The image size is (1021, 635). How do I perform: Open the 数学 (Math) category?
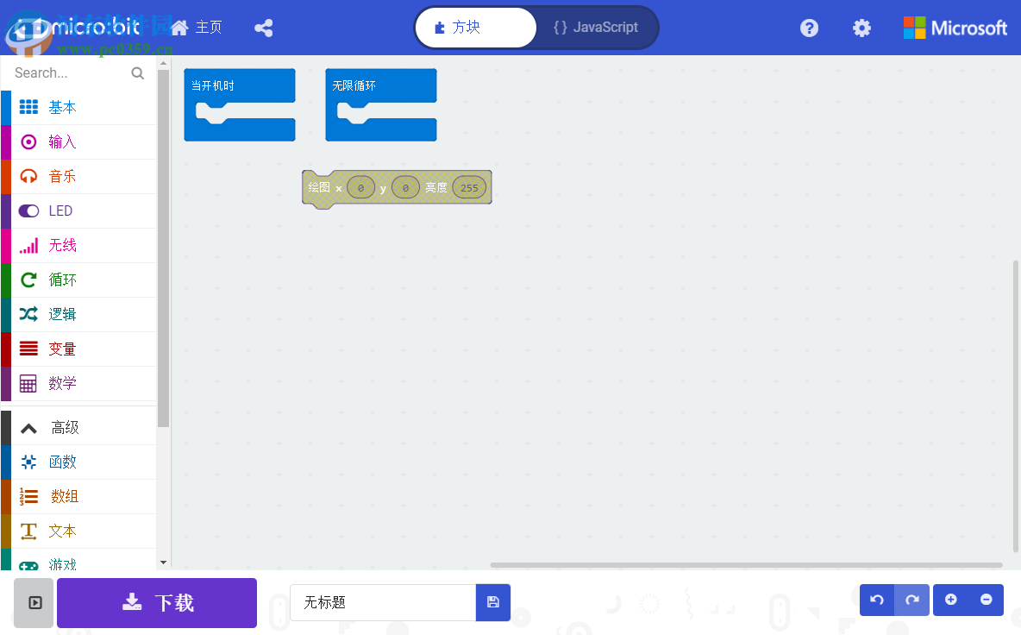click(60, 383)
